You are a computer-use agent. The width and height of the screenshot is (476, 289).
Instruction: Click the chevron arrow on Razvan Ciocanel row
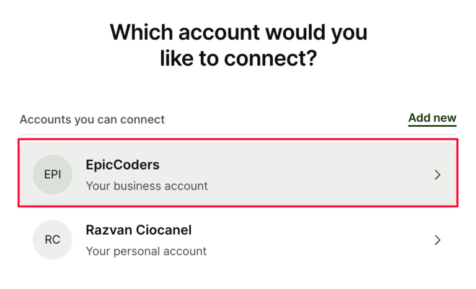click(x=438, y=240)
